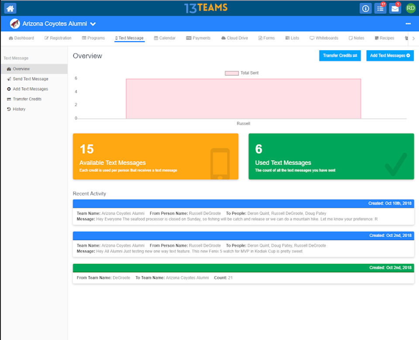Open the Notes tab

pyautogui.click(x=357, y=38)
